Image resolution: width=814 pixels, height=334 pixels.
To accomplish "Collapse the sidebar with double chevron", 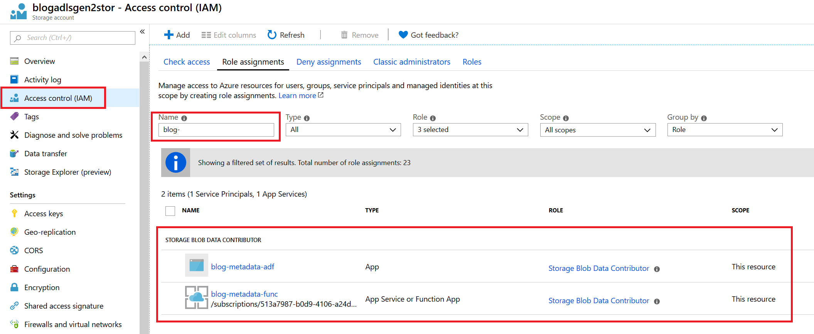I will pos(142,32).
